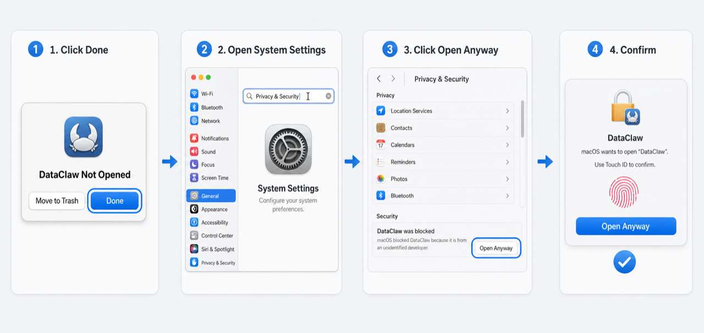Expand the Privacy Bluetooth row chevron
The height and width of the screenshot is (333, 704).
coord(507,195)
